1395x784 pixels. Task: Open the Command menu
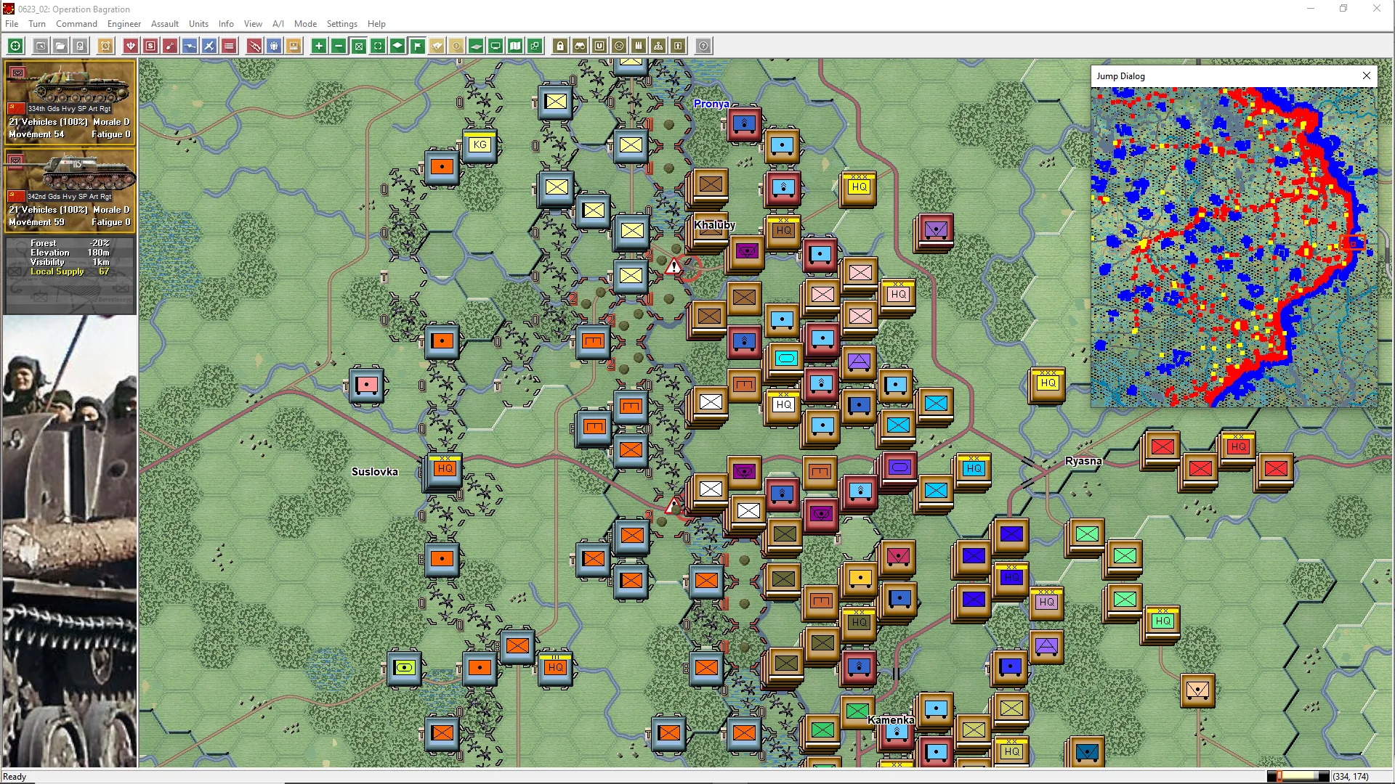(x=76, y=23)
